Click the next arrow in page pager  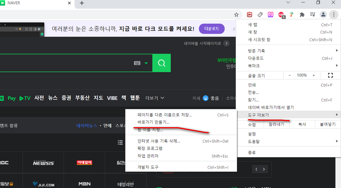[x=264, y=169]
